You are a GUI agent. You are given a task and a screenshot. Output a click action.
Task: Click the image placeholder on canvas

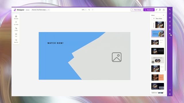[117, 57]
